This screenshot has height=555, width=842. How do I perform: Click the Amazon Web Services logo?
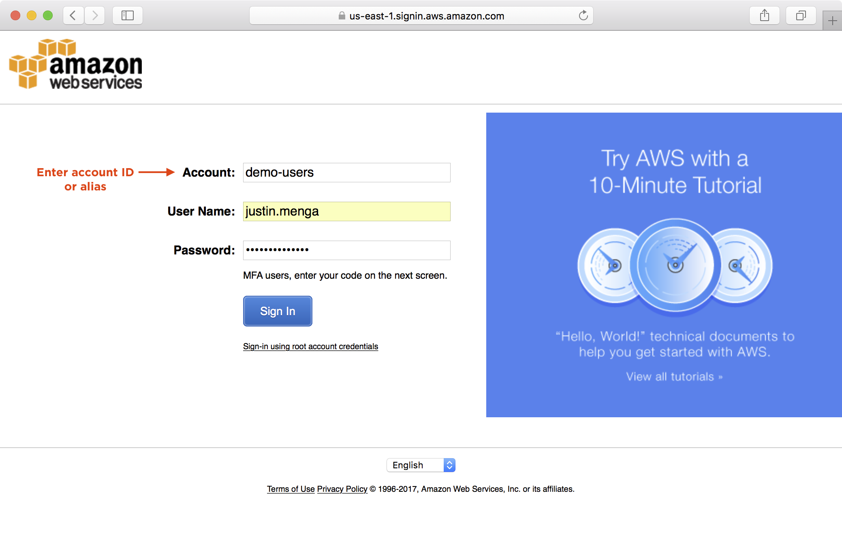click(x=76, y=64)
